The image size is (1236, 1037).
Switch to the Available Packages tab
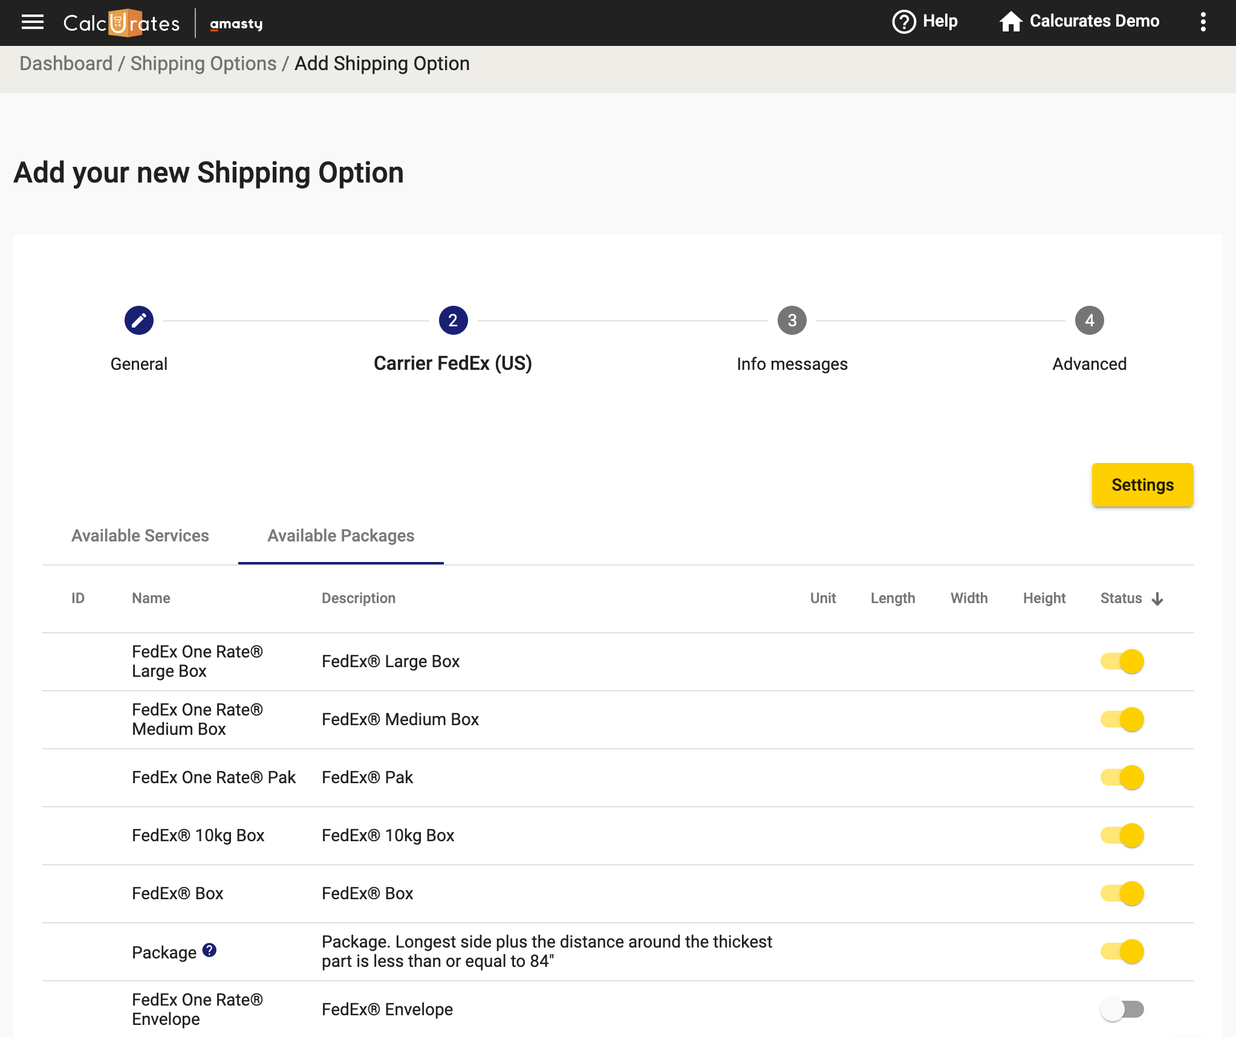coord(341,535)
